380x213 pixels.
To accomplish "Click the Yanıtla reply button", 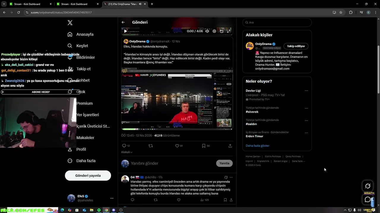I will (x=224, y=163).
